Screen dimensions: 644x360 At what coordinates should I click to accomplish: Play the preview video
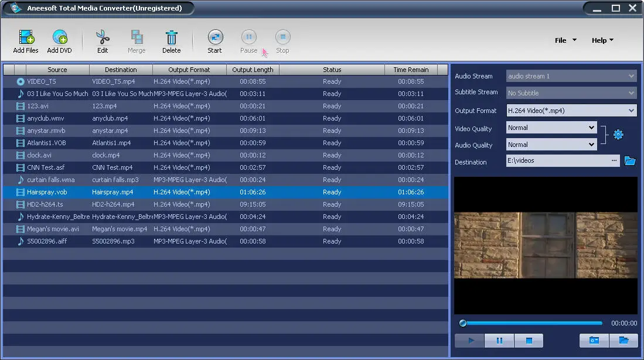coord(469,340)
